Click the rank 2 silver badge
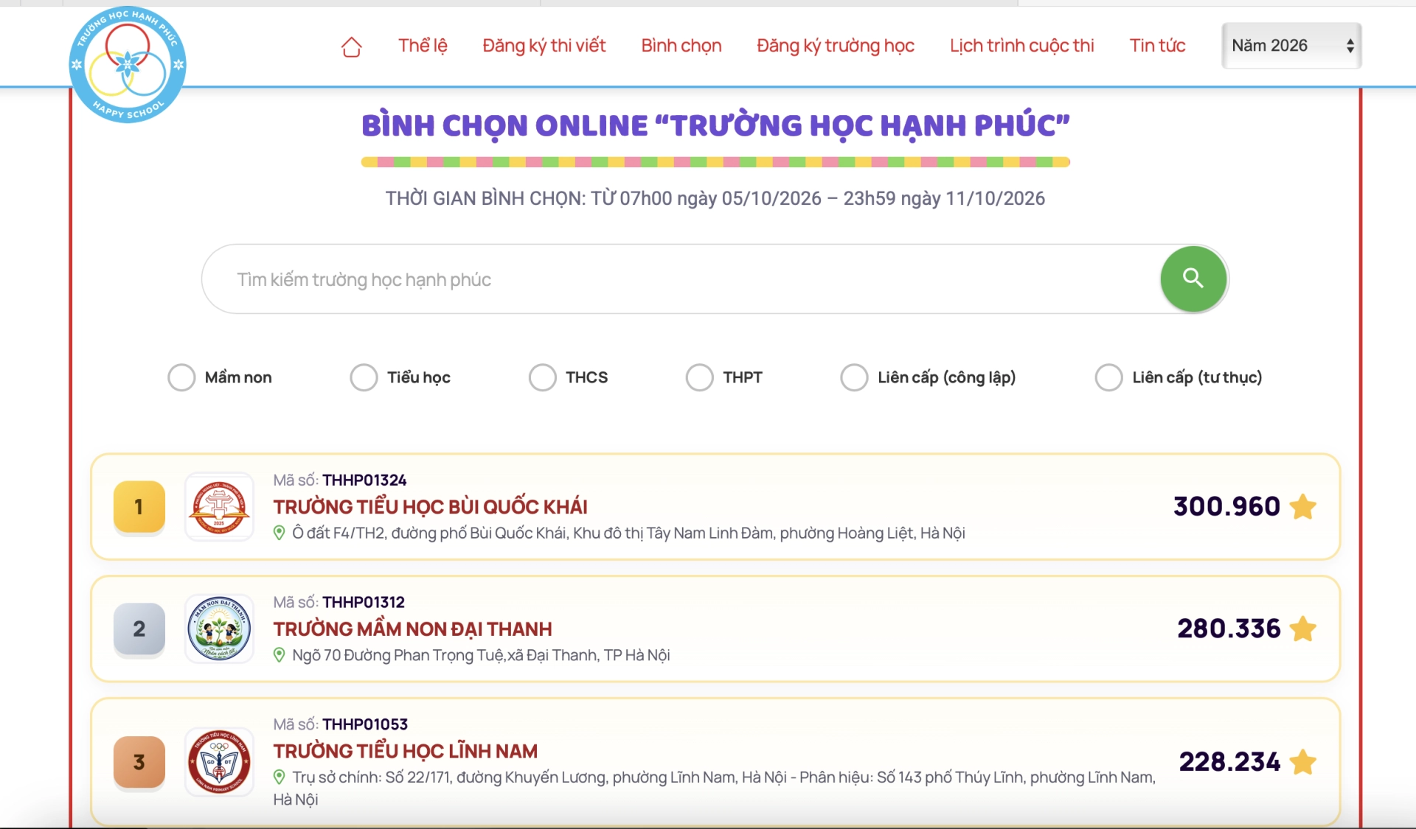The image size is (1416, 829). (139, 629)
